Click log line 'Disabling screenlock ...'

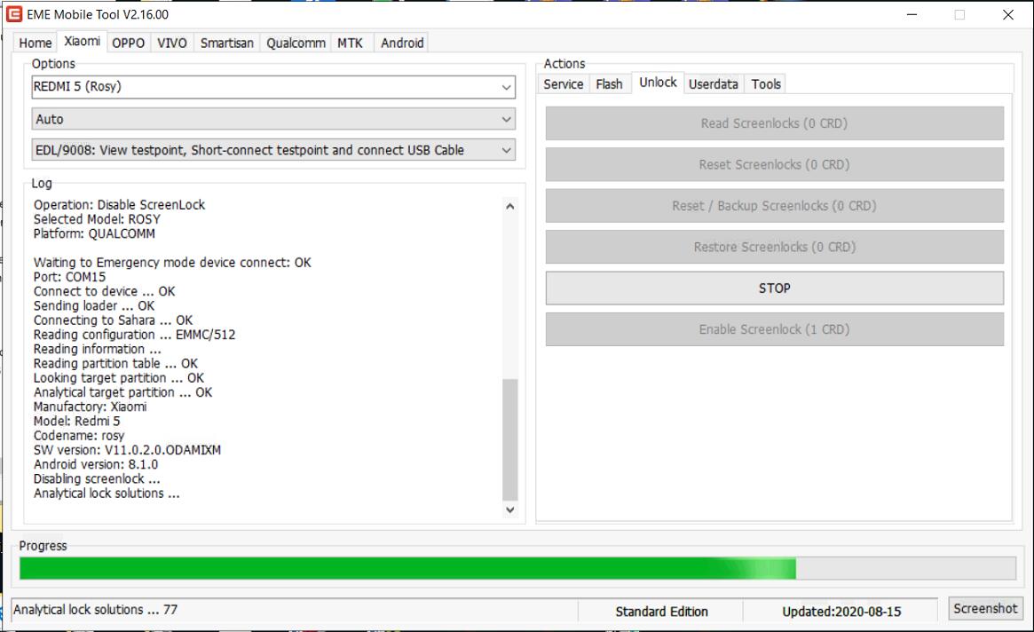(x=96, y=479)
